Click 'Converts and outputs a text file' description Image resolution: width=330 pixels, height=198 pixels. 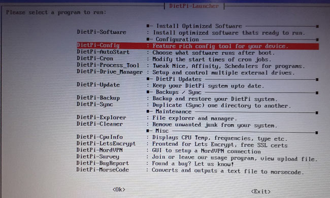click(x=205, y=171)
